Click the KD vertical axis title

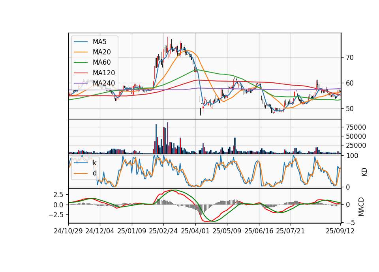click(364, 172)
